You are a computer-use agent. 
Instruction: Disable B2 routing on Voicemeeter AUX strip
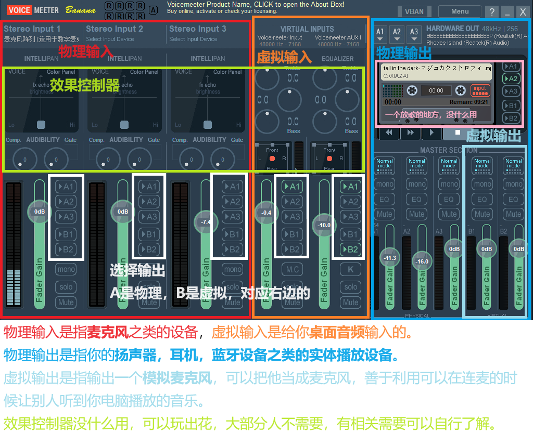tap(350, 249)
